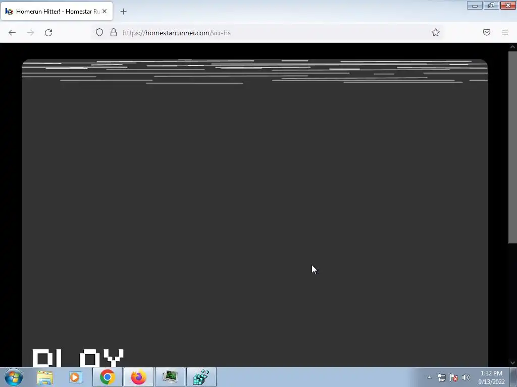Open the clock showing 1:32 PM
The height and width of the screenshot is (387, 517).
[x=491, y=377]
